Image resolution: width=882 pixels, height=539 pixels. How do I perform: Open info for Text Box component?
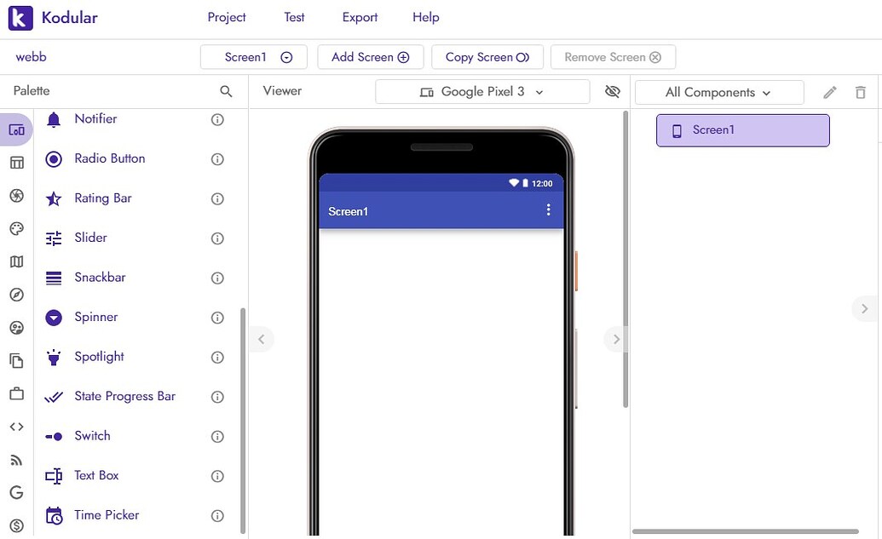217,476
